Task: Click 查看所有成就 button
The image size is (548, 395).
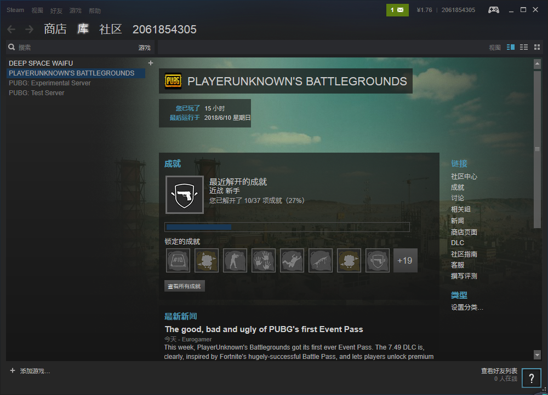Action: click(x=185, y=286)
